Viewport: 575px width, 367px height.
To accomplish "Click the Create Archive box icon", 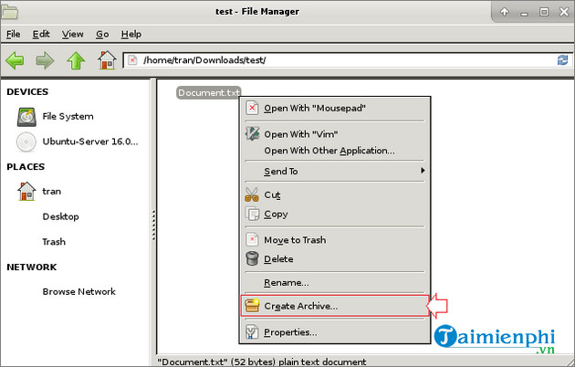I will [252, 306].
